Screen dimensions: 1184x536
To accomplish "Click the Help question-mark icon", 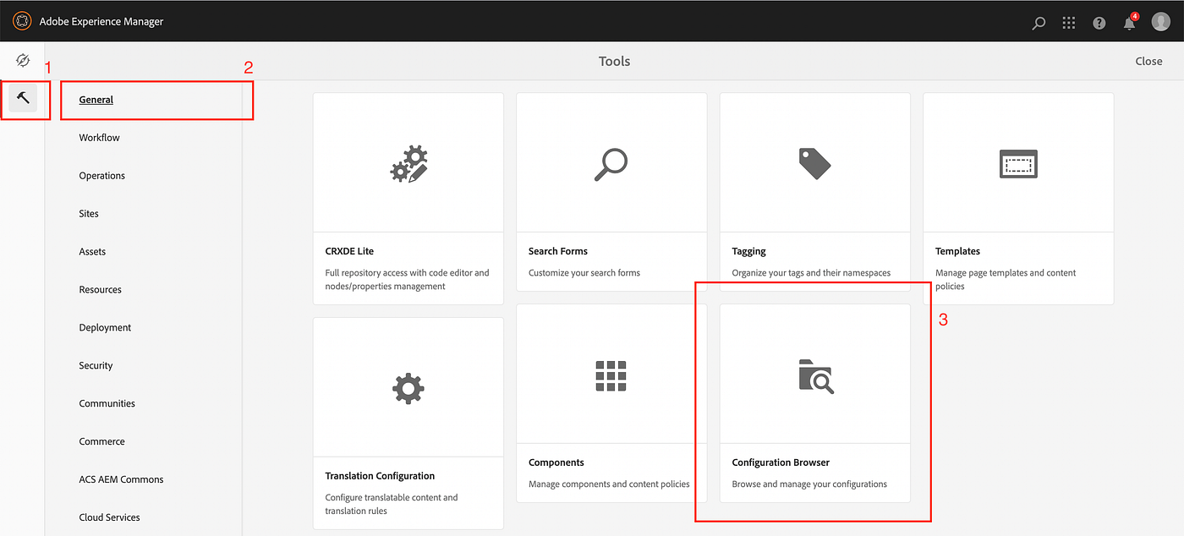I will (x=1099, y=23).
